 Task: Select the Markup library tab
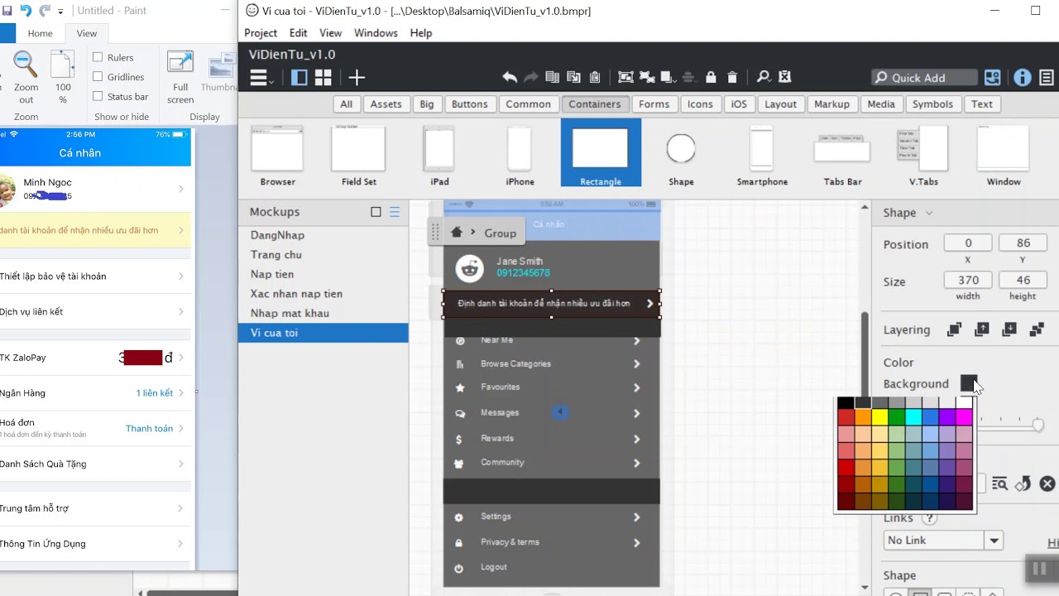(831, 104)
